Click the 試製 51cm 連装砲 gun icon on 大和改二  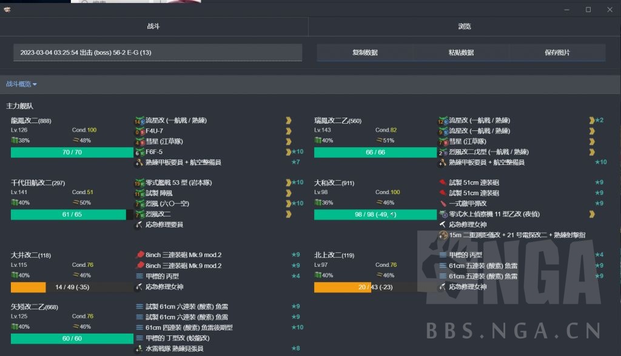[442, 183]
